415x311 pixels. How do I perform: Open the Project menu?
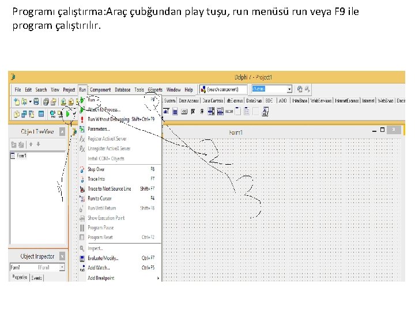pyautogui.click(x=69, y=90)
